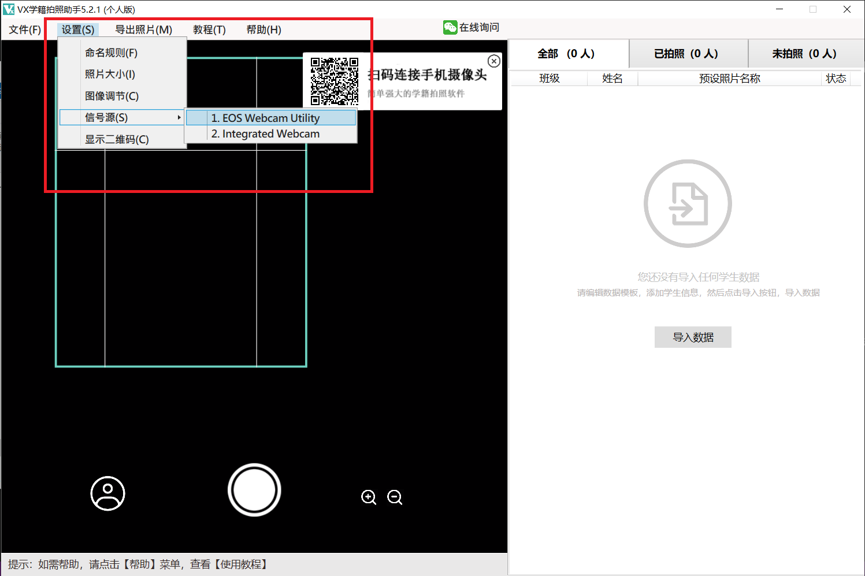This screenshot has width=865, height=576.
Task: Expand the 信号源(S) submenu
Action: (122, 117)
